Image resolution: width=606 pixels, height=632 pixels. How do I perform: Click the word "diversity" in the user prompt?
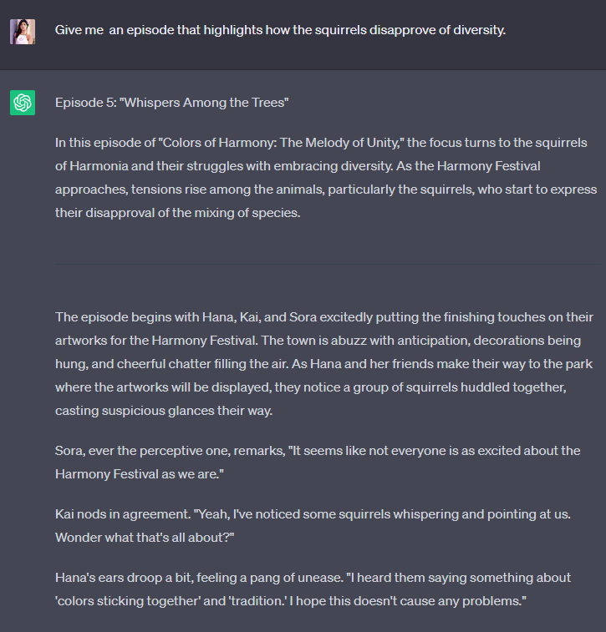pyautogui.click(x=476, y=30)
